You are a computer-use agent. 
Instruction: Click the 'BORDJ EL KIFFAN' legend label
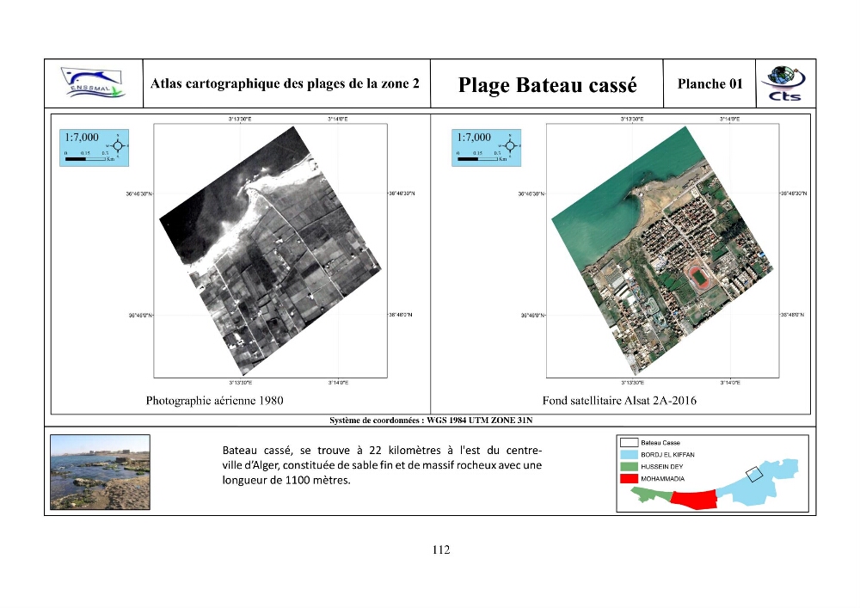point(667,454)
